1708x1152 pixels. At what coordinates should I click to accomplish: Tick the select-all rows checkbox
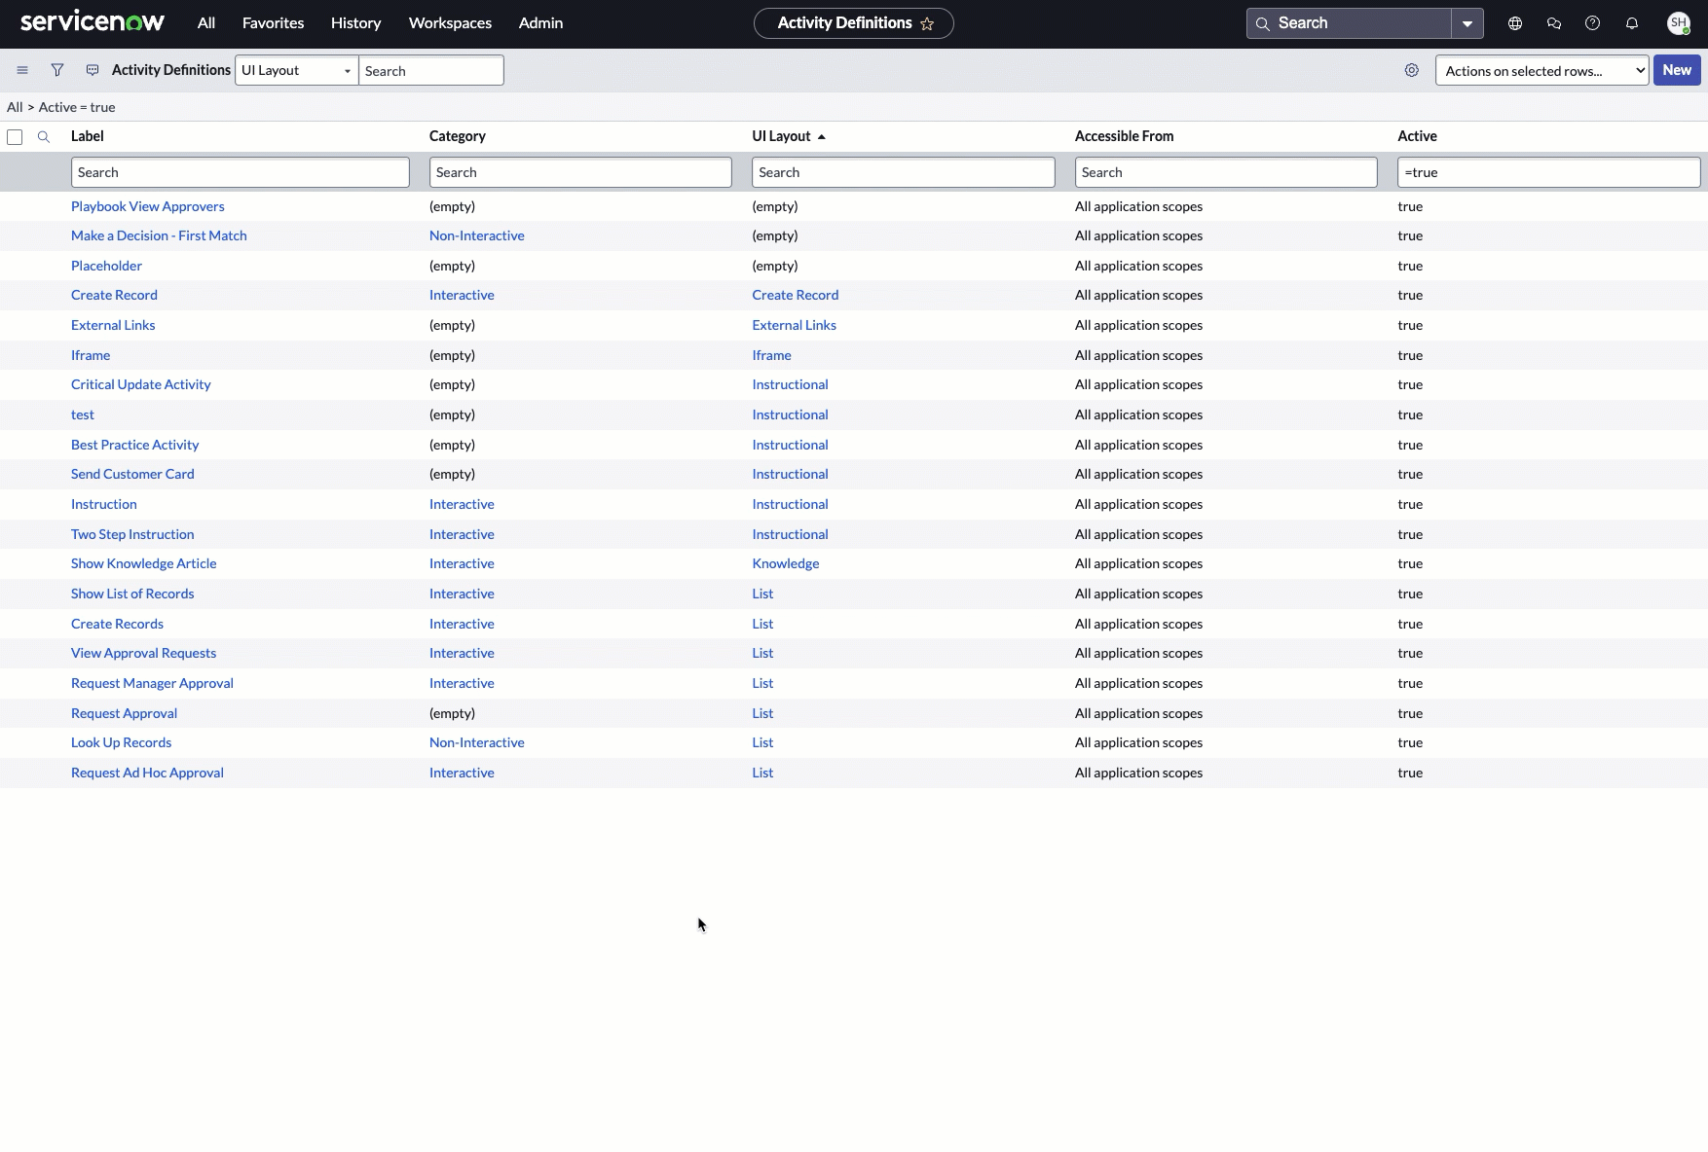[15, 137]
